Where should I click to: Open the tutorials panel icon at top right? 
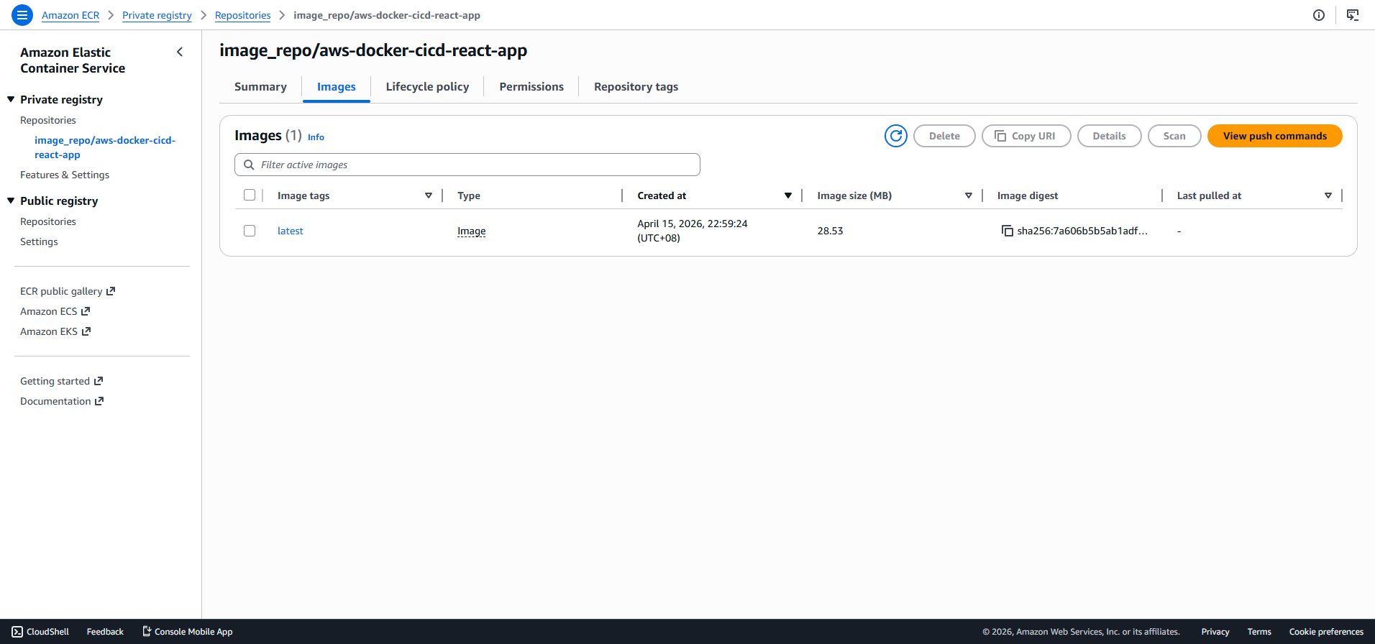click(1352, 15)
